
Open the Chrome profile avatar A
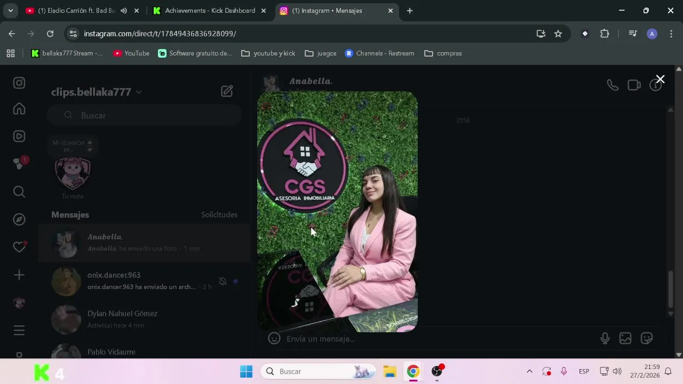point(652,34)
